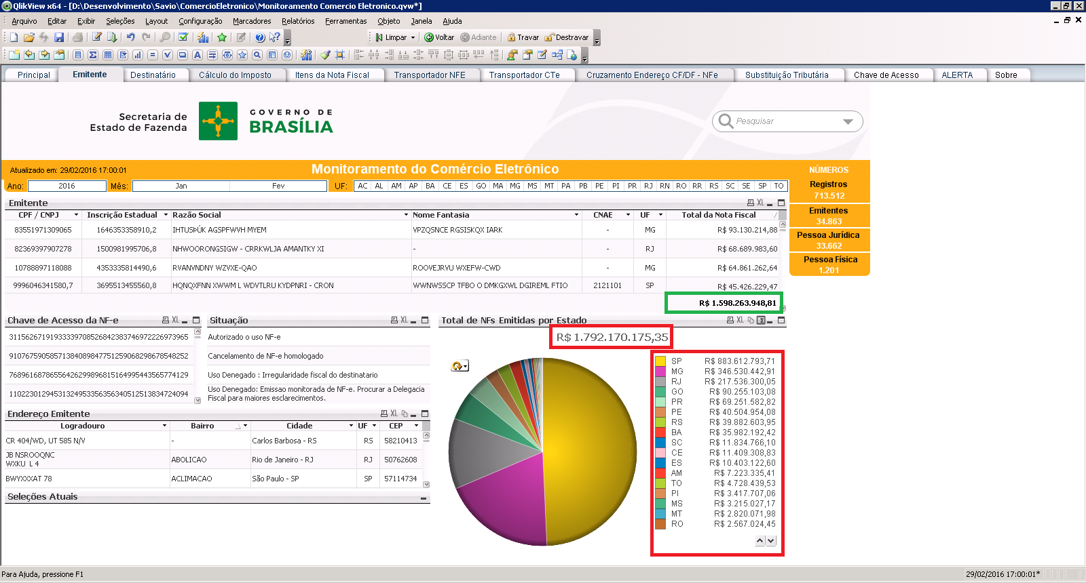
Task: Create a new QlikView document
Action: coord(14,37)
